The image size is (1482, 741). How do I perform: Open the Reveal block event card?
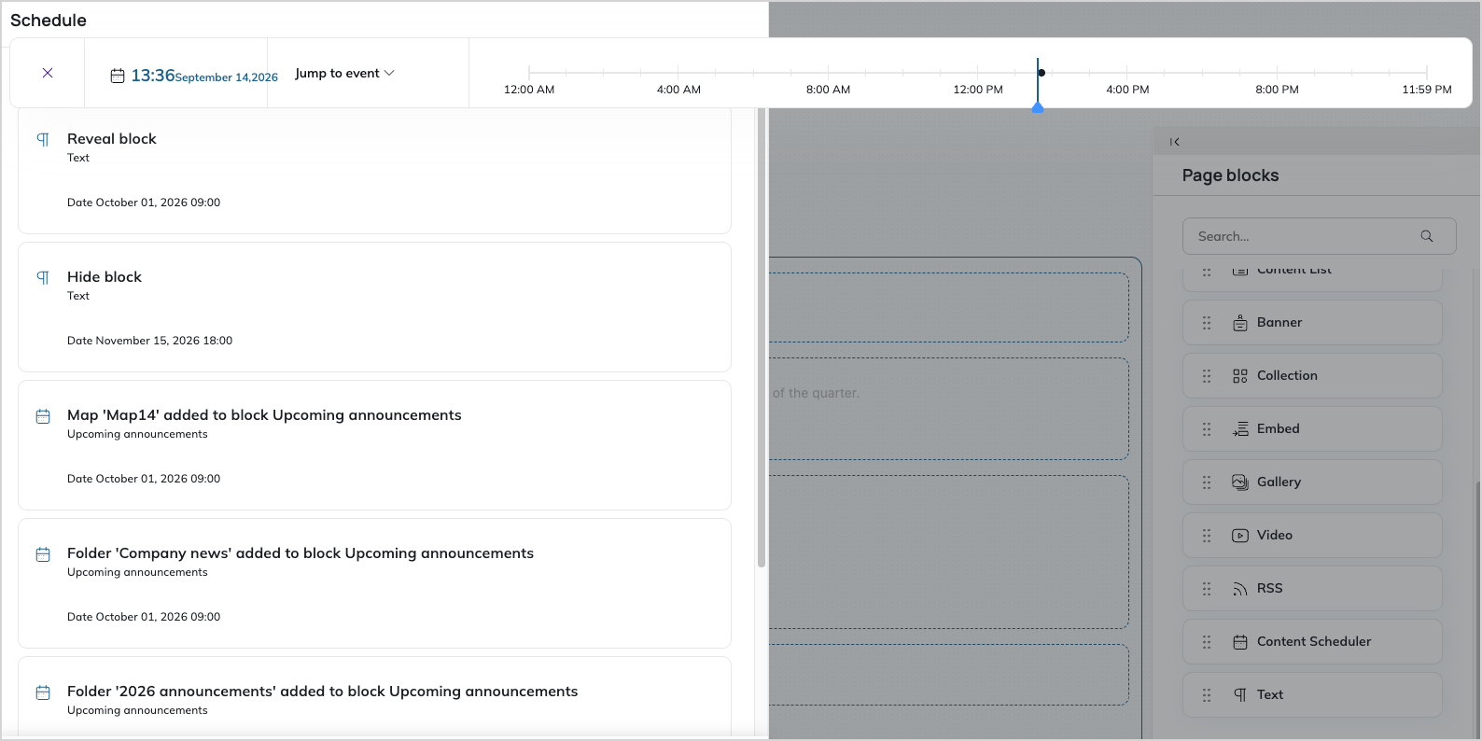[374, 169]
